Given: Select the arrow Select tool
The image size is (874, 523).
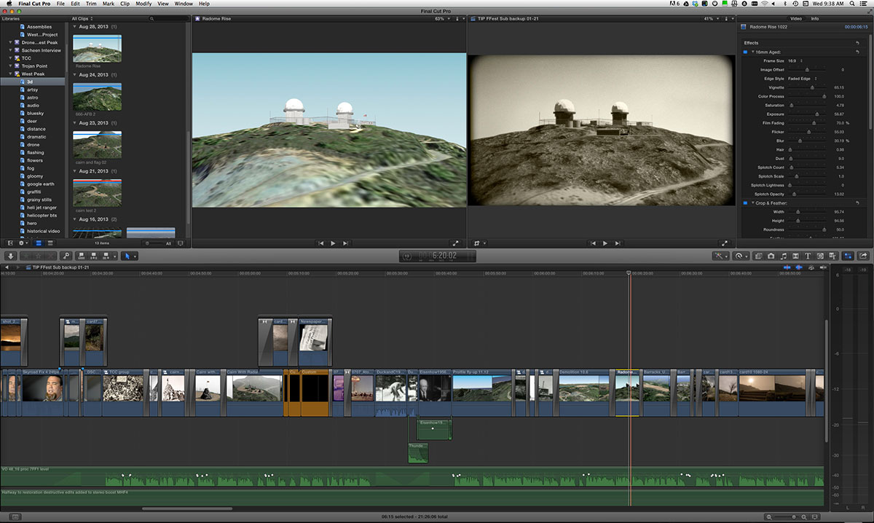Looking at the screenshot, I should (128, 256).
